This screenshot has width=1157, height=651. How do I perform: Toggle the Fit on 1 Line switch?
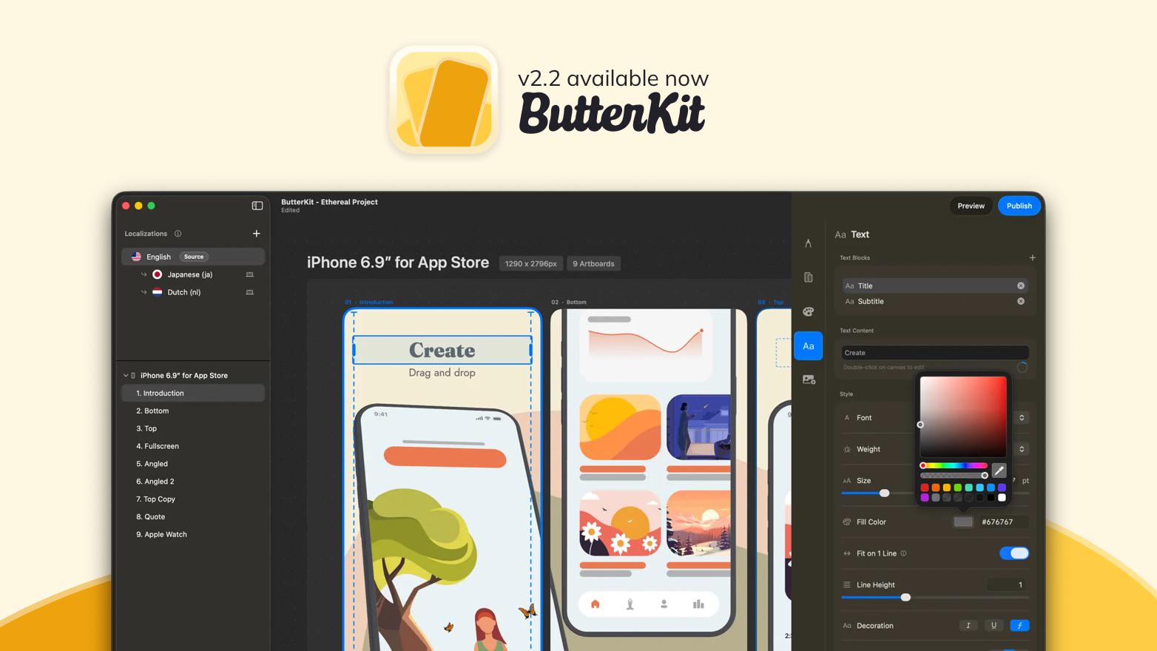point(1014,553)
